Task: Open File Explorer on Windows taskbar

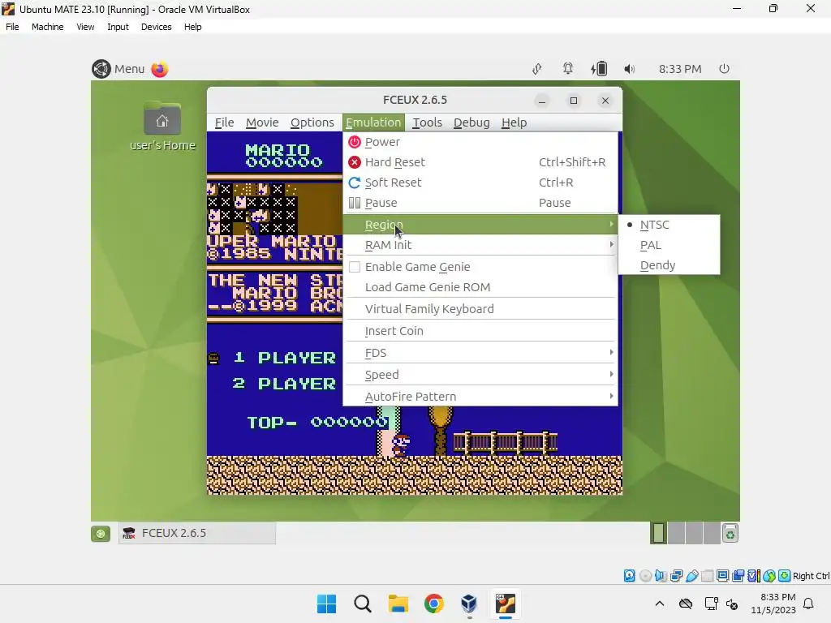Action: pos(398,604)
